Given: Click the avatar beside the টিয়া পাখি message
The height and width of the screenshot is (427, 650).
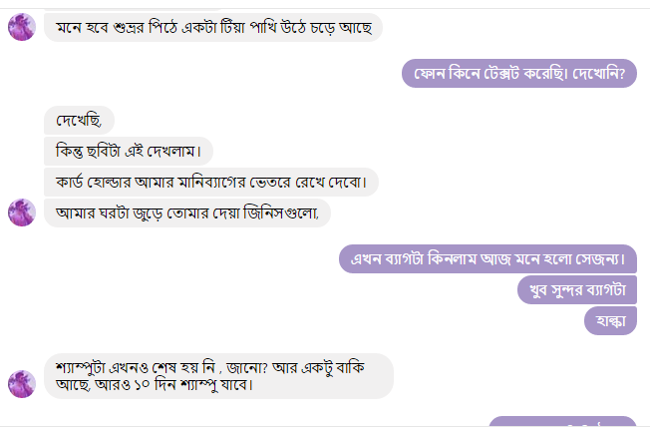Looking at the screenshot, I should point(22,27).
